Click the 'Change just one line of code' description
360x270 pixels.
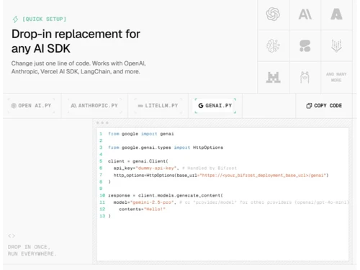click(x=78, y=68)
